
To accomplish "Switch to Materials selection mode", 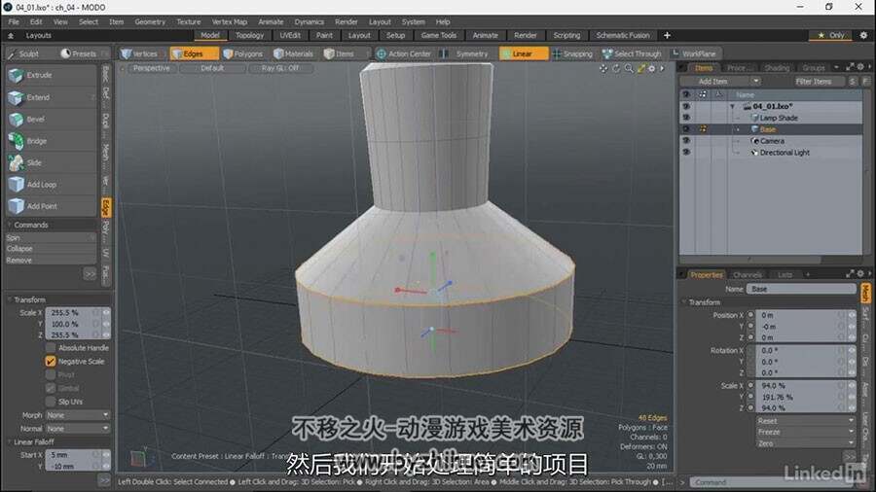I will 294,54.
